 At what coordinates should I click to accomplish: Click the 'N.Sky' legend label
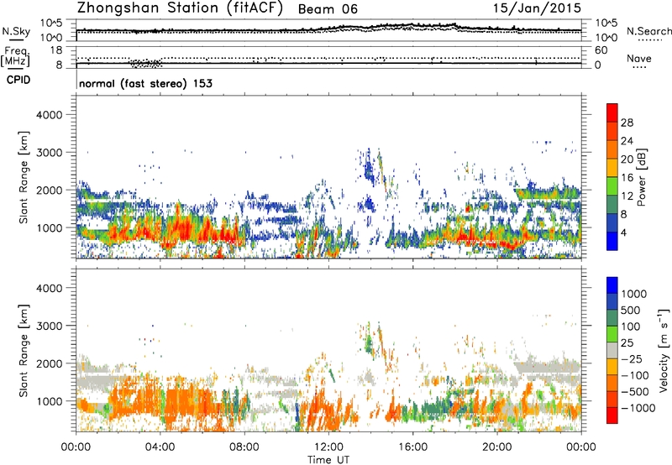(x=16, y=31)
